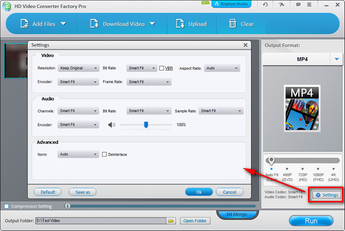
Task: Select the 720P (HD) quality preset
Action: [x=303, y=175]
